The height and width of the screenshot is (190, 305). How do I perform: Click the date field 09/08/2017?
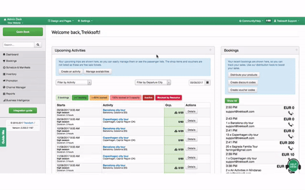tap(196, 83)
